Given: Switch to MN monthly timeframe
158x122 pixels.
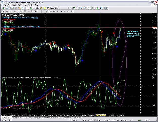Looking at the screenshot, I should (x=71, y=11).
